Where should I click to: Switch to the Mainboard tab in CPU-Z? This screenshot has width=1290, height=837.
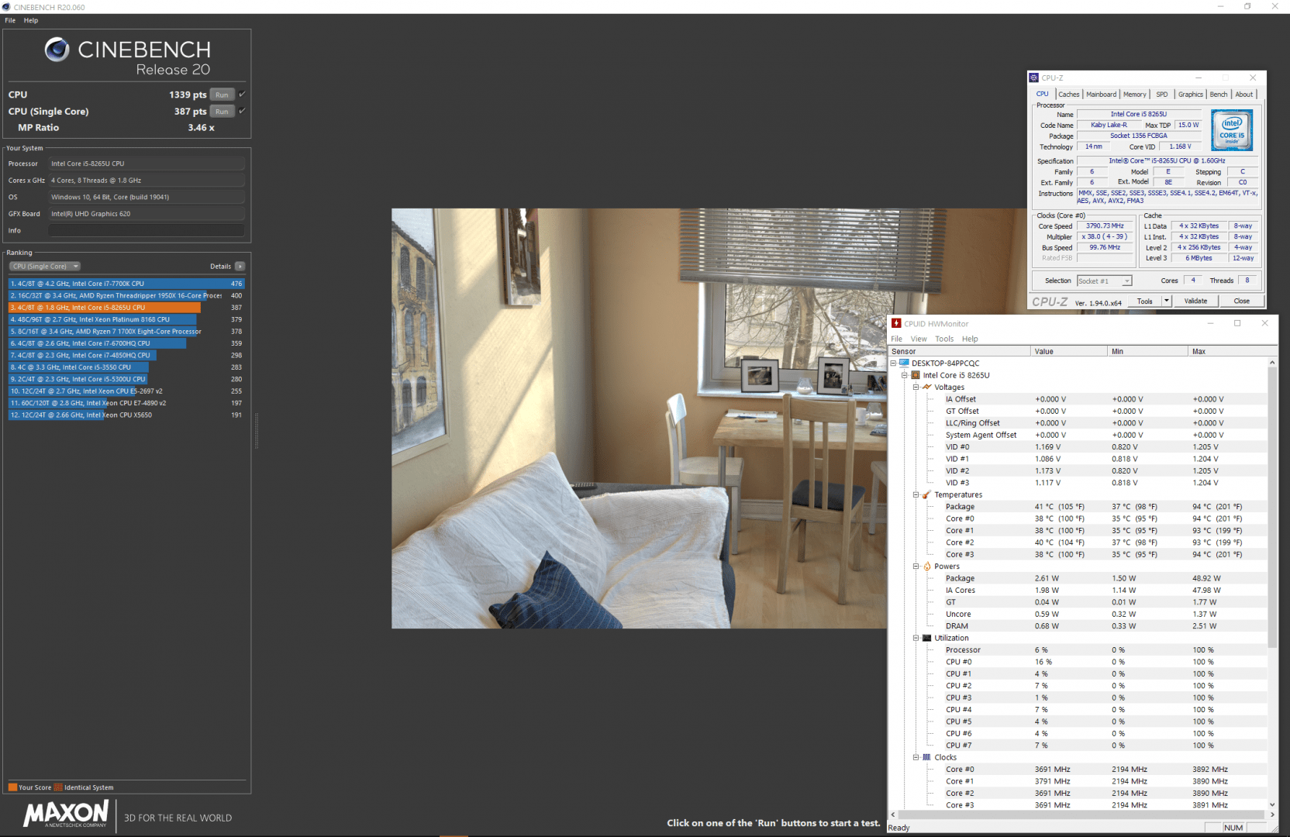pos(1101,95)
